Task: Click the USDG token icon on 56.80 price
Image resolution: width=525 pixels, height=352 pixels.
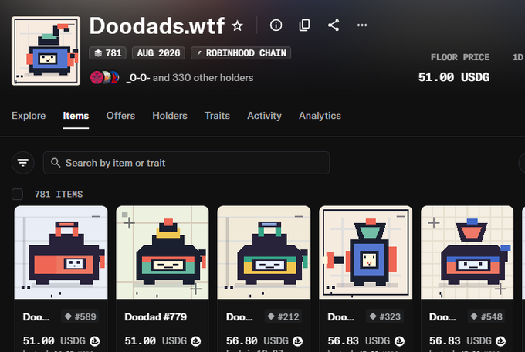Action: pos(298,341)
